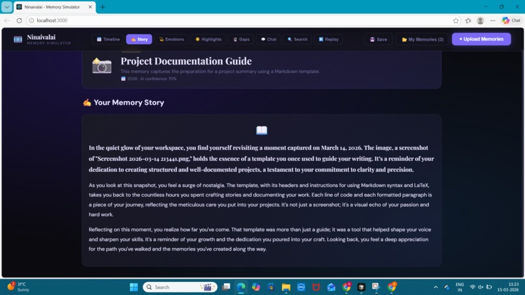
Task: Open the Highlights tab
Action: pos(208,39)
